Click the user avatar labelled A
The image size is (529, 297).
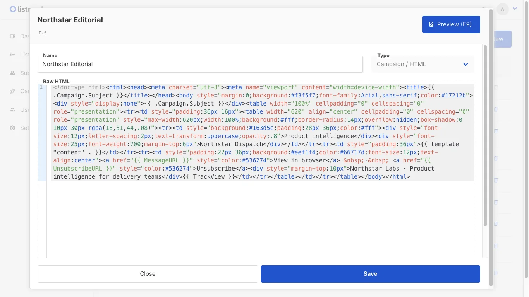(503, 9)
